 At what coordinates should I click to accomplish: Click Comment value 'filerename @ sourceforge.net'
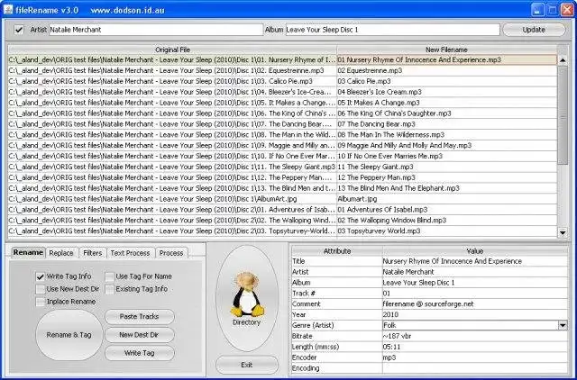(x=475, y=304)
